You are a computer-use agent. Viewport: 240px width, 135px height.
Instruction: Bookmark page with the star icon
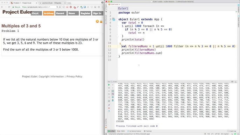coord(60,7)
